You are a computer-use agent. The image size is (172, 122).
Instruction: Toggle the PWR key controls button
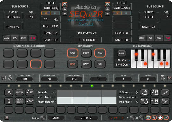click(x=122, y=54)
